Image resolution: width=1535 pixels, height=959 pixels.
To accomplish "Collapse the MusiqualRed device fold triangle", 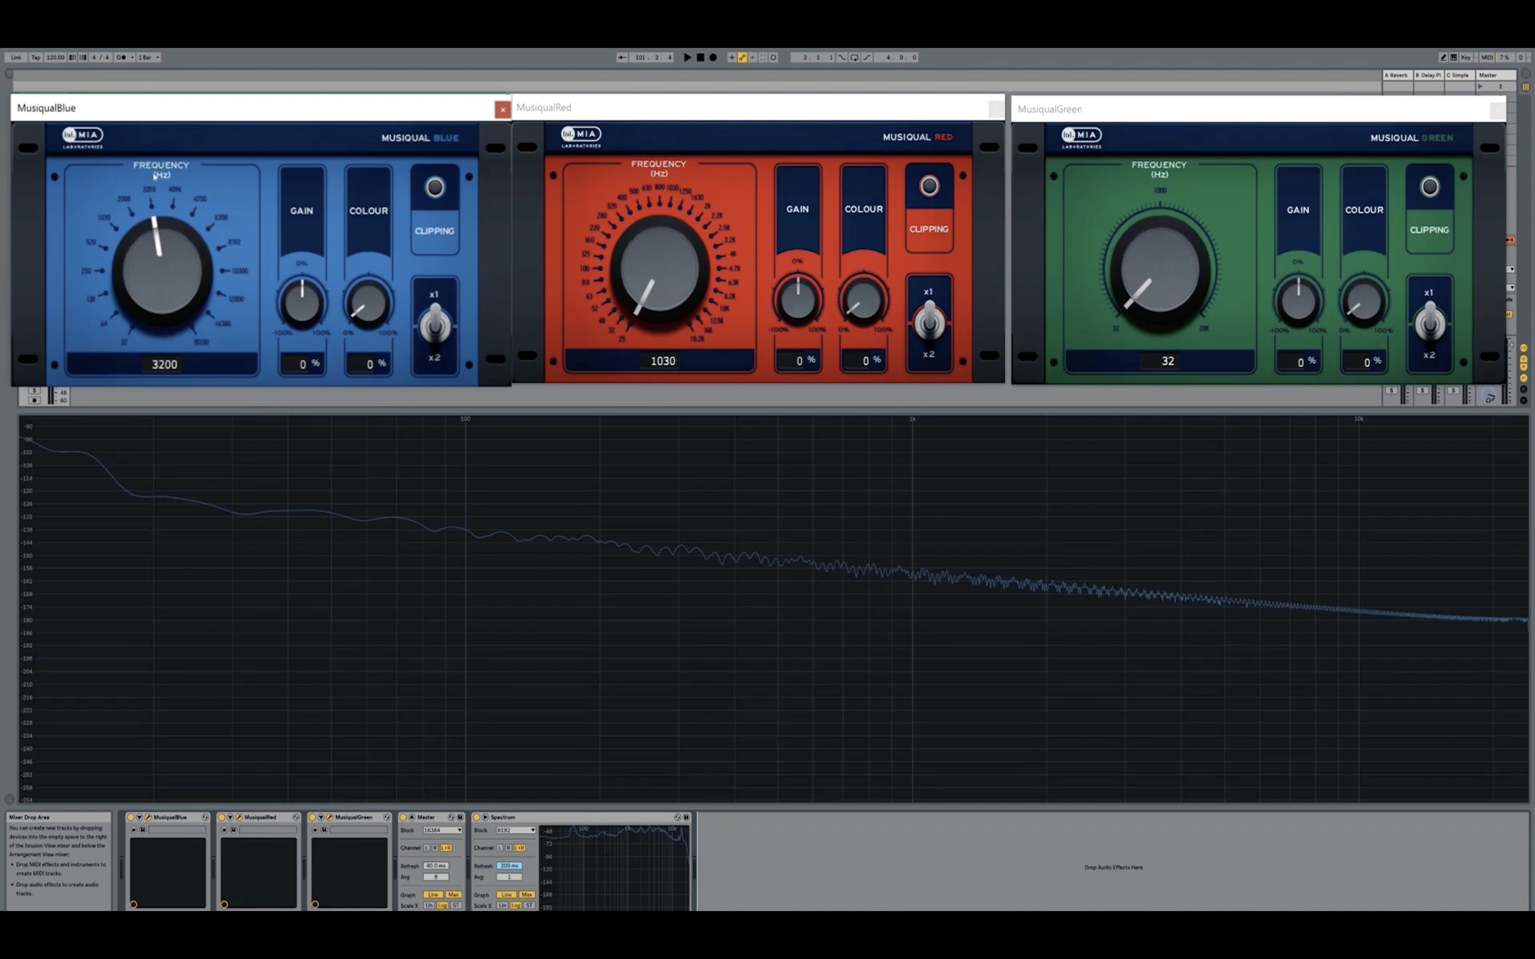I will click(x=230, y=817).
